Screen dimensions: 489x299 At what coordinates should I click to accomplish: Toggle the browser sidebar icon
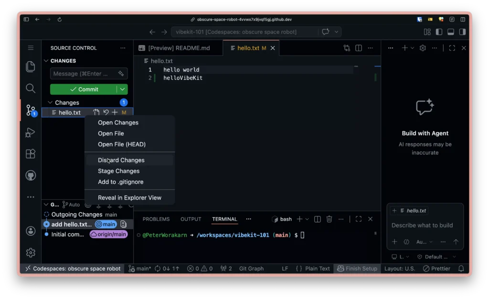(26, 19)
